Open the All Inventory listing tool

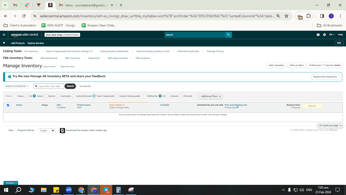tap(31, 51)
